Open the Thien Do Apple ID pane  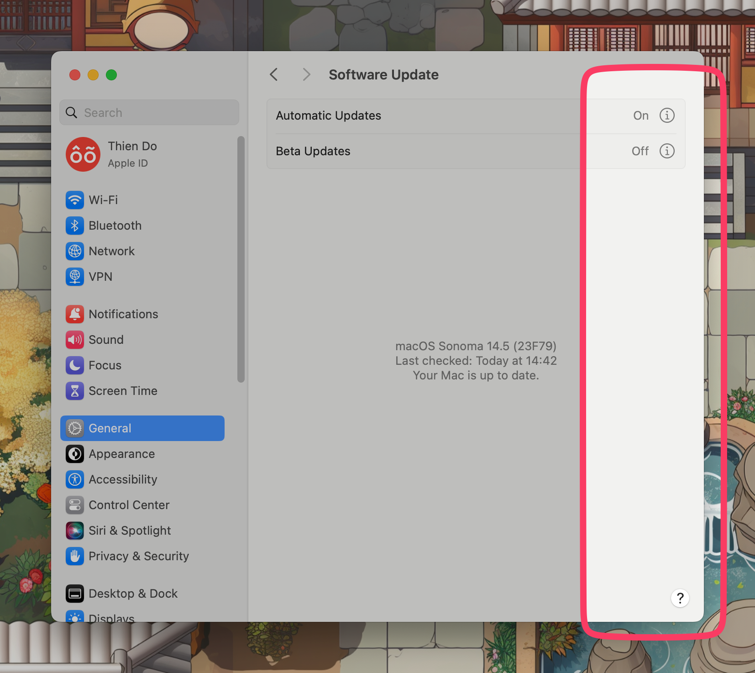(142, 154)
